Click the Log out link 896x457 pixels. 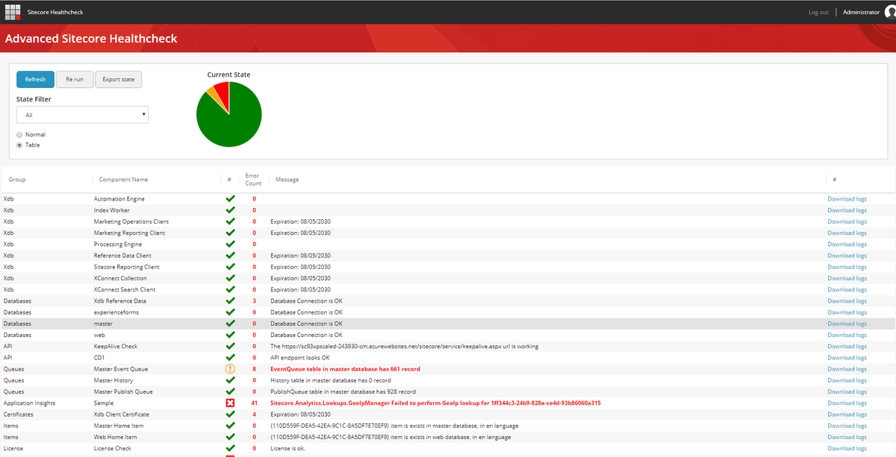click(818, 12)
